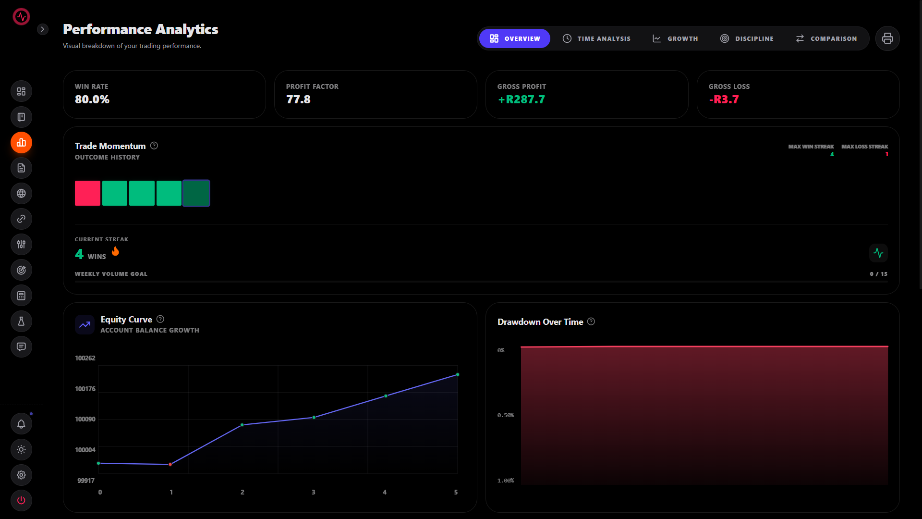Image resolution: width=922 pixels, height=519 pixels.
Task: Open the calculator icon in sidebar
Action: pyautogui.click(x=21, y=296)
